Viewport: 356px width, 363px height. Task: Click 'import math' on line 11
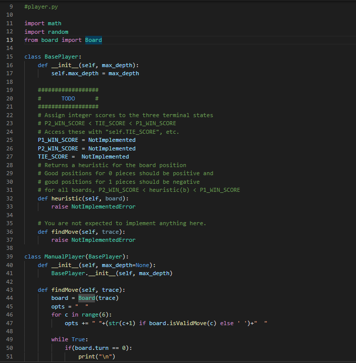pos(43,23)
